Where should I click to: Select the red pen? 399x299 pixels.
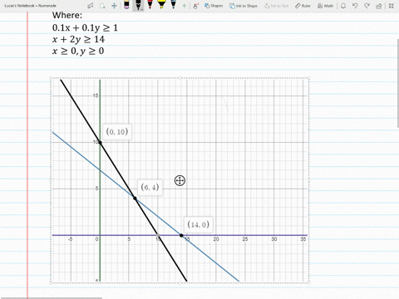pos(150,4)
